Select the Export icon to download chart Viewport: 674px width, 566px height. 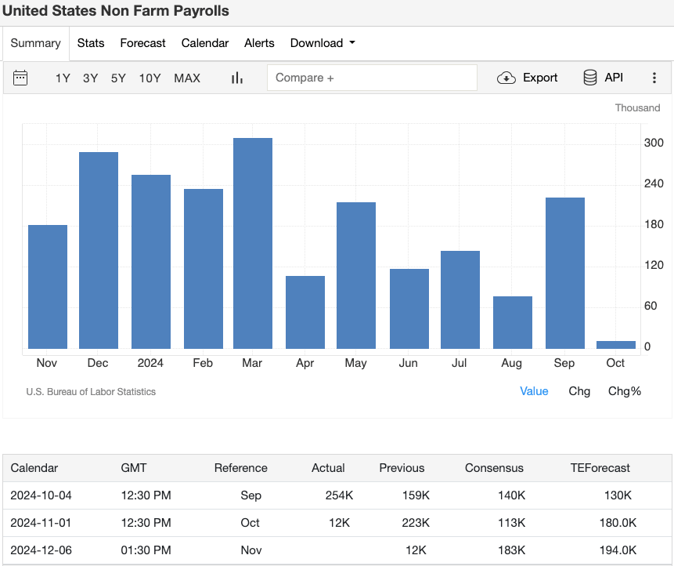[x=527, y=78]
